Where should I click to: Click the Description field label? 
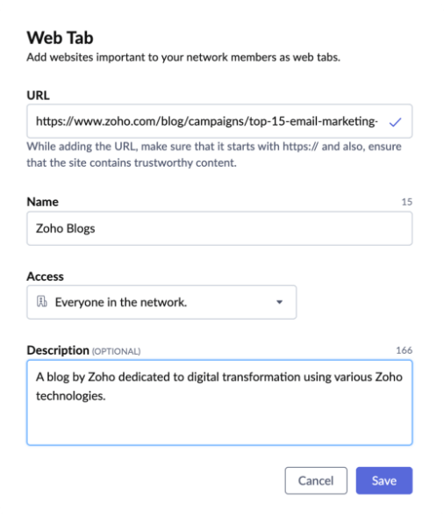coord(58,350)
